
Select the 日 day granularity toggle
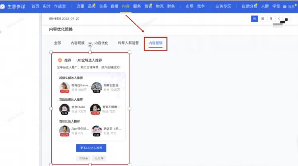(x=254, y=19)
